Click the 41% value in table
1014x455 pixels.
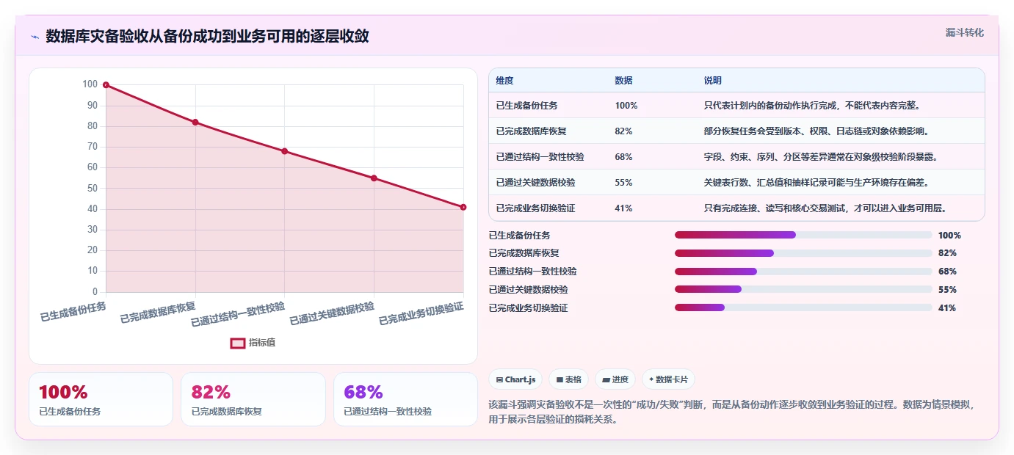coord(623,208)
